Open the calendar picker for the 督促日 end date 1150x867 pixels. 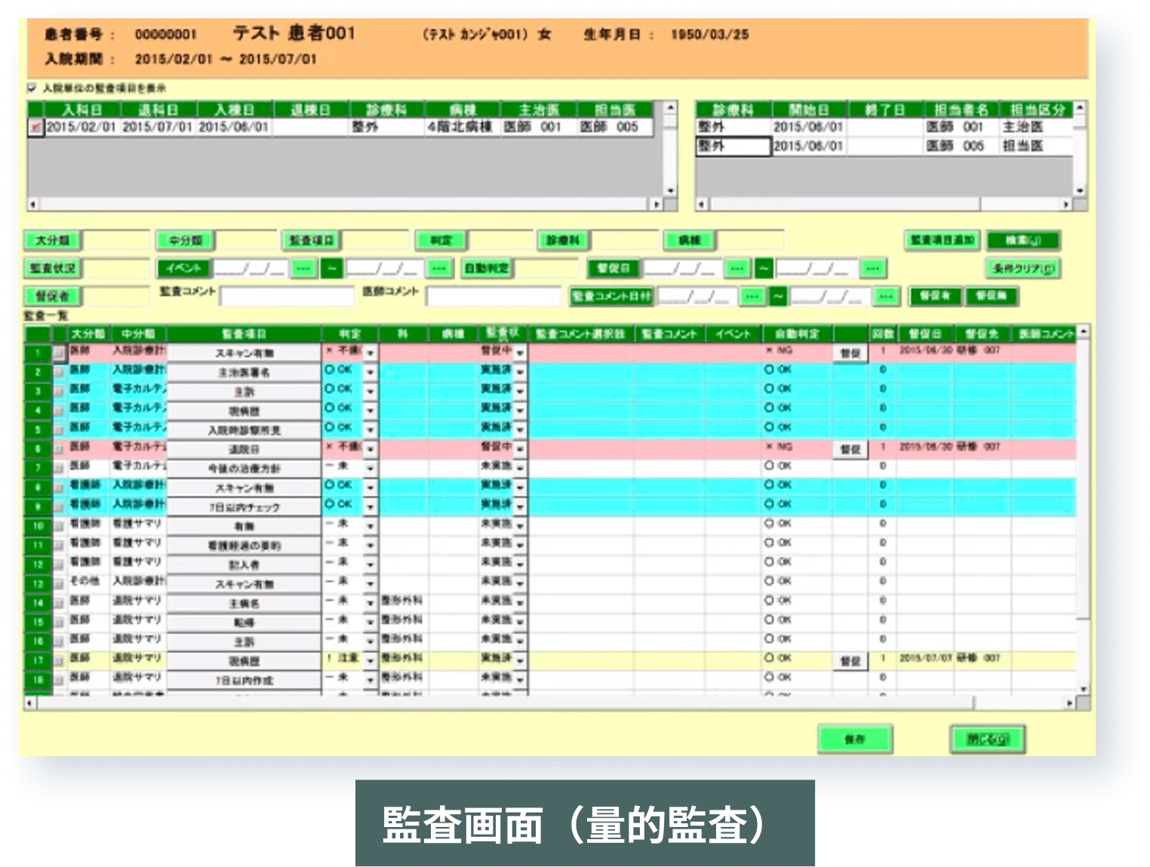[x=872, y=268]
